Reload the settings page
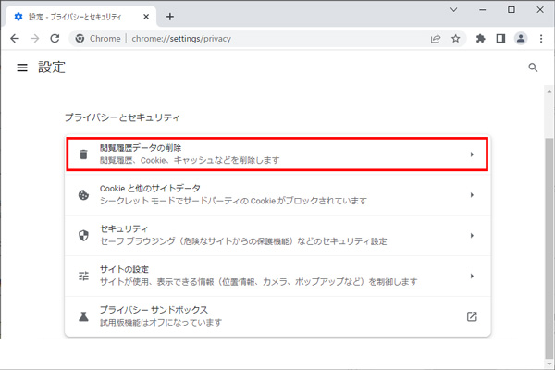Viewport: 555px width, 370px height. (x=55, y=38)
